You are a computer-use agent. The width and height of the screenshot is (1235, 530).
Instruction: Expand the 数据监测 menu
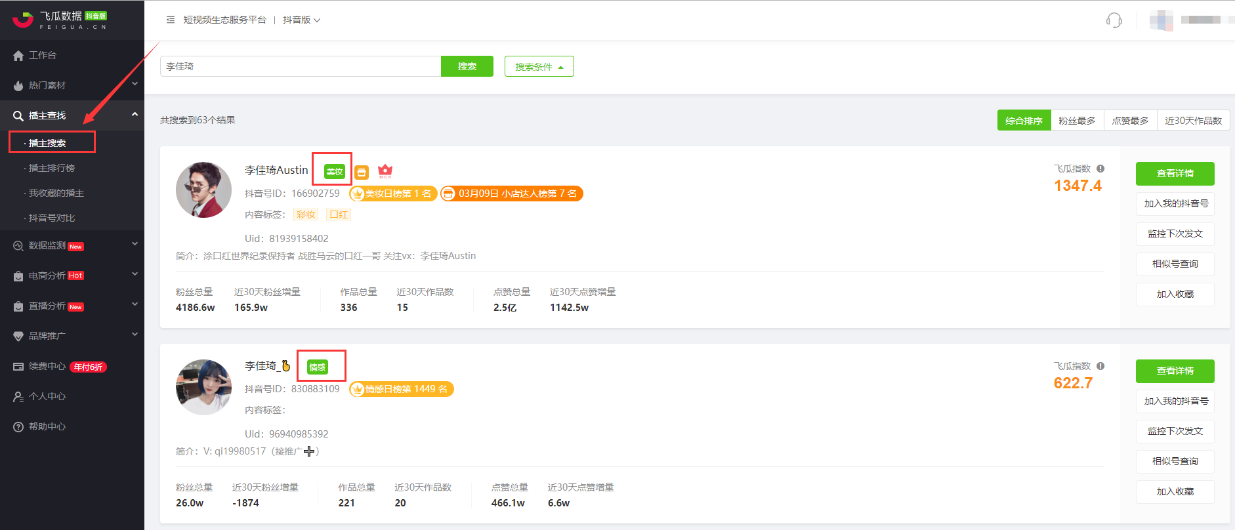pyautogui.click(x=135, y=244)
